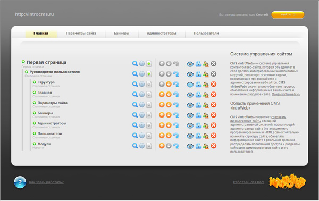Screen dimensions: 319x201
Task: Click magnifier for Пользователи tree row
Action: [x=135, y=136]
